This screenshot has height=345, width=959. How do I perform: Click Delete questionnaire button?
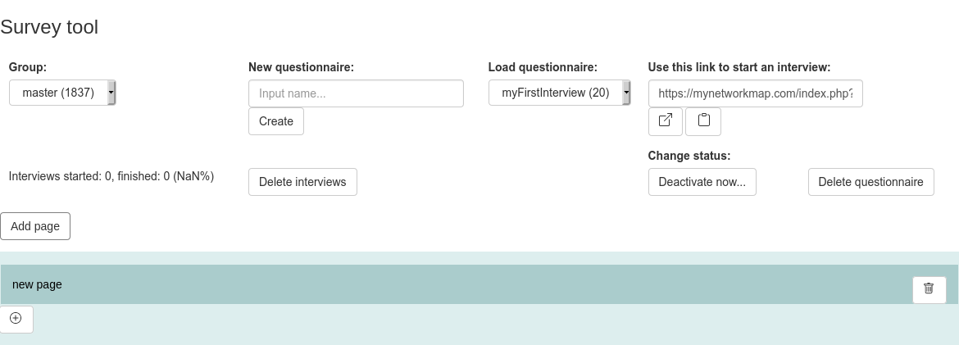[871, 182]
